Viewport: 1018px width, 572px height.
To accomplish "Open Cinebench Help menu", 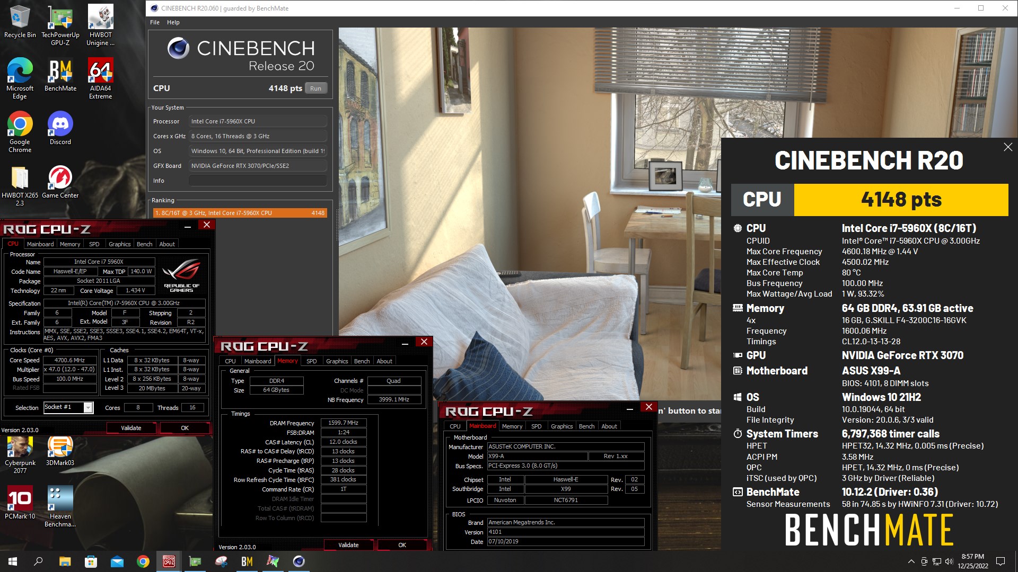I will click(x=173, y=22).
